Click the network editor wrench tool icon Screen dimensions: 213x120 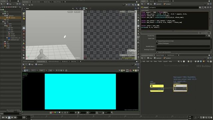click(x=178, y=61)
